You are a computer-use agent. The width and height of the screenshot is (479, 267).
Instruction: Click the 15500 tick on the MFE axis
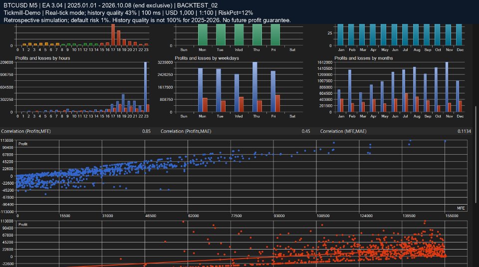pos(65,216)
